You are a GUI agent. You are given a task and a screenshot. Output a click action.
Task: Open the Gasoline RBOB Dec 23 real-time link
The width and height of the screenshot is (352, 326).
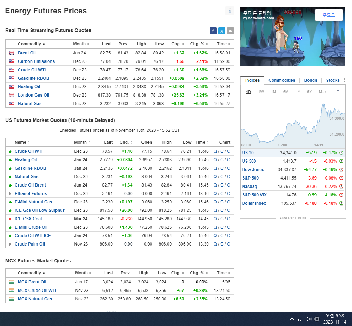click(33, 78)
